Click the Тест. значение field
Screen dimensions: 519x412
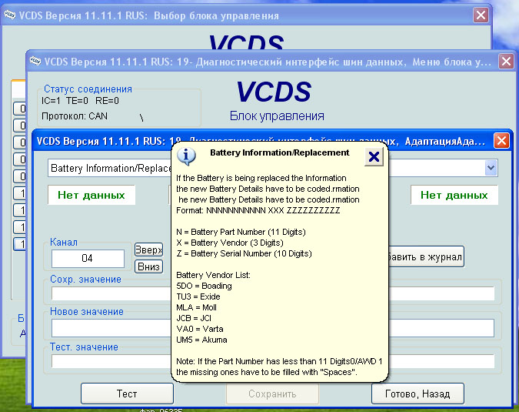point(272,361)
